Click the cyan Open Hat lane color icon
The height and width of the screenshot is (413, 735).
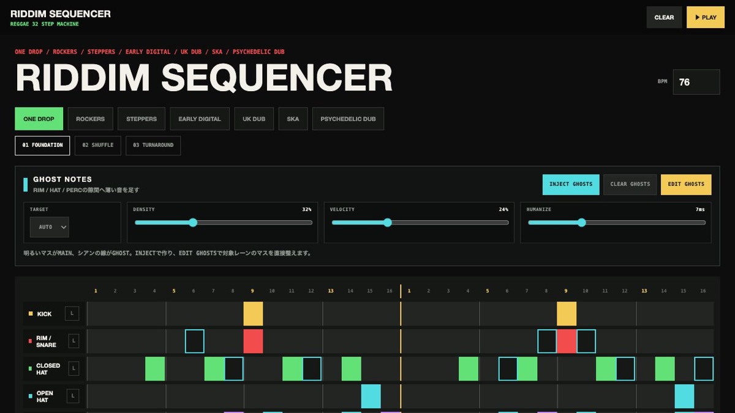pyautogui.click(x=31, y=396)
